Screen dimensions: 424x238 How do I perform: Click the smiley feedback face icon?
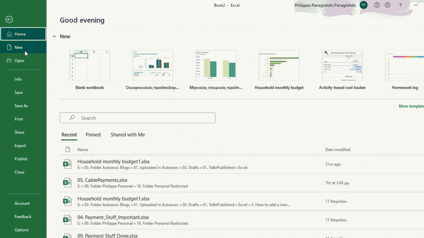tap(377, 5)
